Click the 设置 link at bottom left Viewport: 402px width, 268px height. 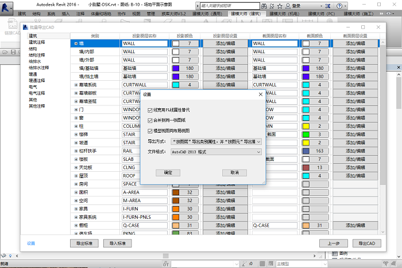pos(31,243)
